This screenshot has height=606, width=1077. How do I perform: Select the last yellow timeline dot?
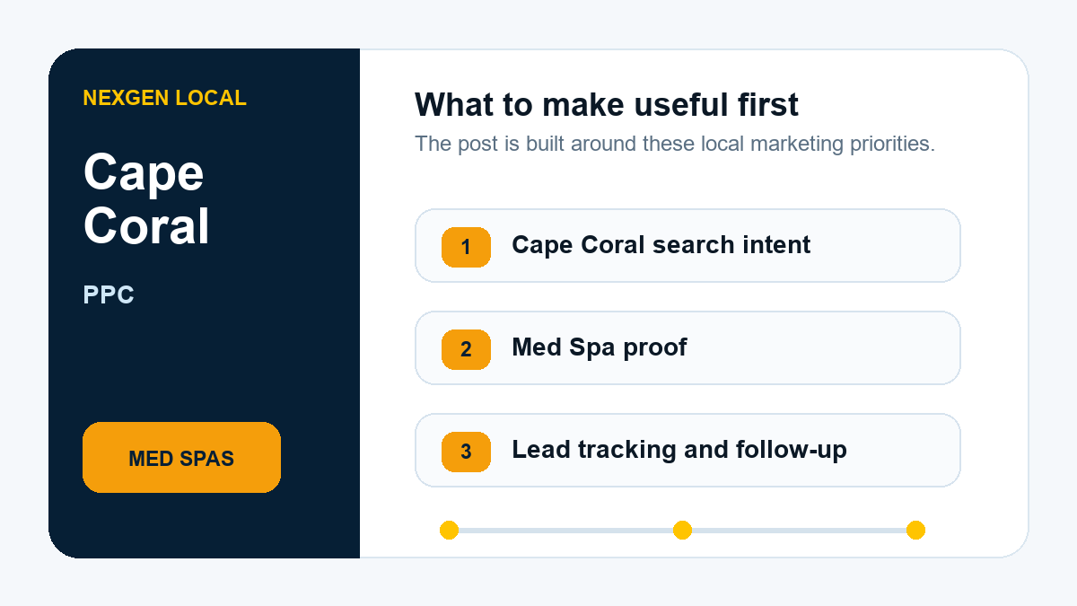pos(915,530)
